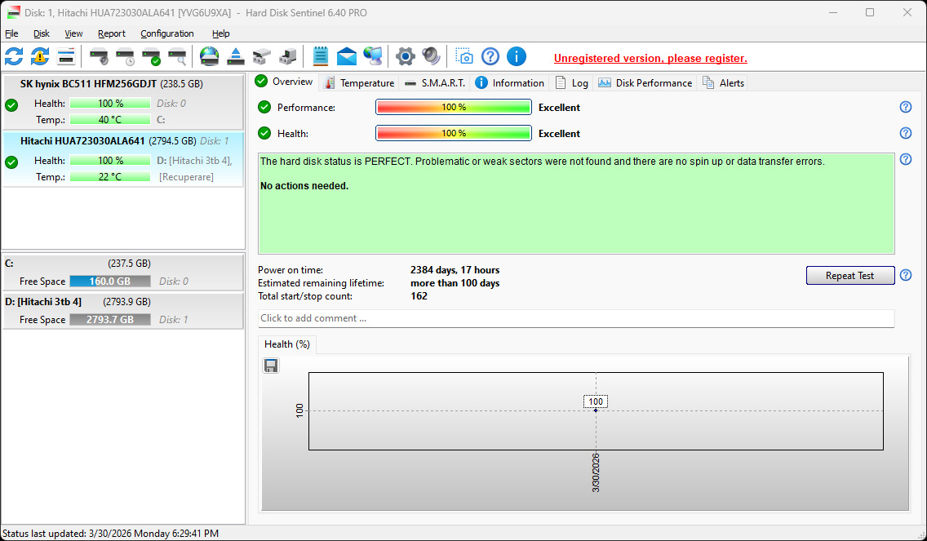Click the Performance 100 % gradient bar
The width and height of the screenshot is (927, 541).
[x=454, y=107]
